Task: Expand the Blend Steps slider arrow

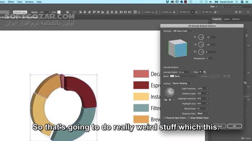Action: (208, 108)
